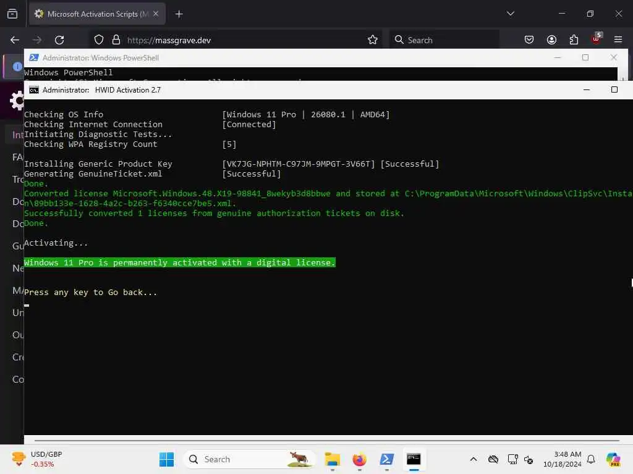633x474 pixels.
Task: Open the volume muted tray icon
Action: (x=529, y=459)
